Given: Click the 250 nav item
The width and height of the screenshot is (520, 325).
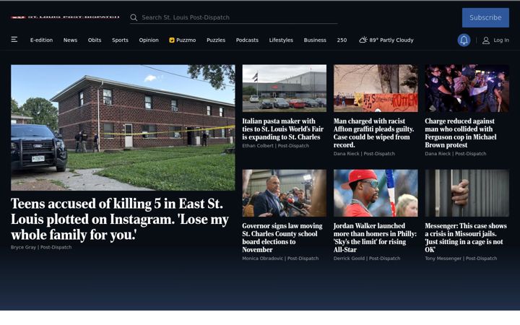Looking at the screenshot, I should [x=342, y=40].
